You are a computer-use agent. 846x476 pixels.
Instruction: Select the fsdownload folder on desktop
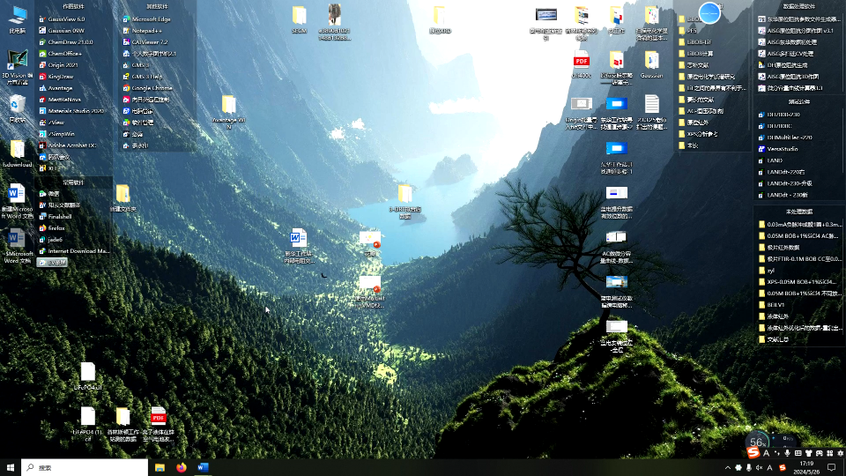(18, 153)
